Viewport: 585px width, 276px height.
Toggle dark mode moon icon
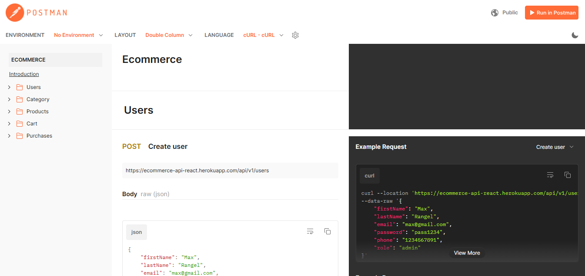coord(575,35)
